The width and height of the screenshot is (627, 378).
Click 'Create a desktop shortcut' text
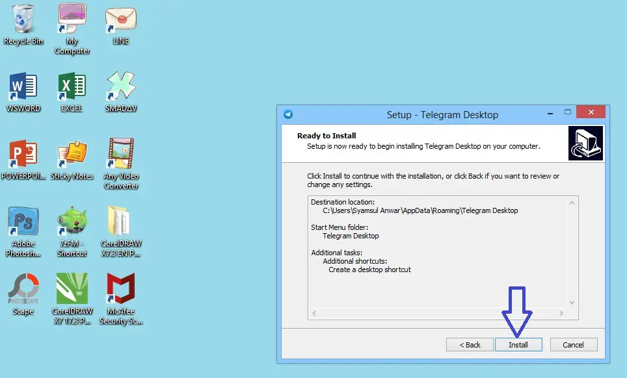(x=369, y=270)
